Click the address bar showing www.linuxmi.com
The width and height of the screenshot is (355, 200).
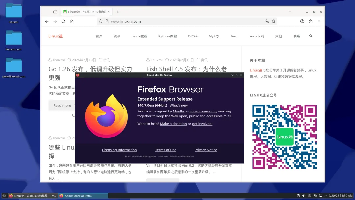click(187, 21)
